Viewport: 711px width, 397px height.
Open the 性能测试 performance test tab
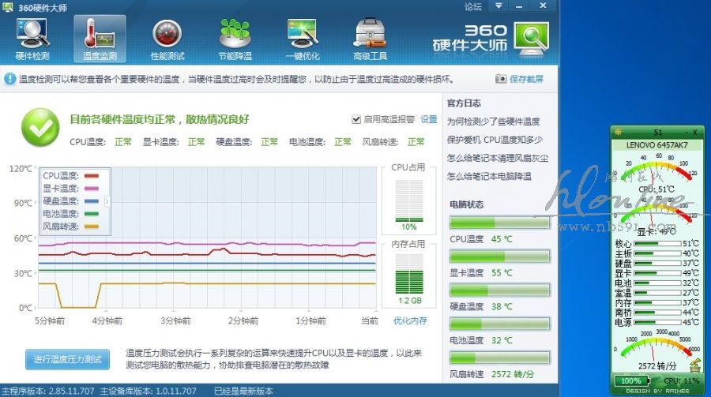pyautogui.click(x=167, y=39)
